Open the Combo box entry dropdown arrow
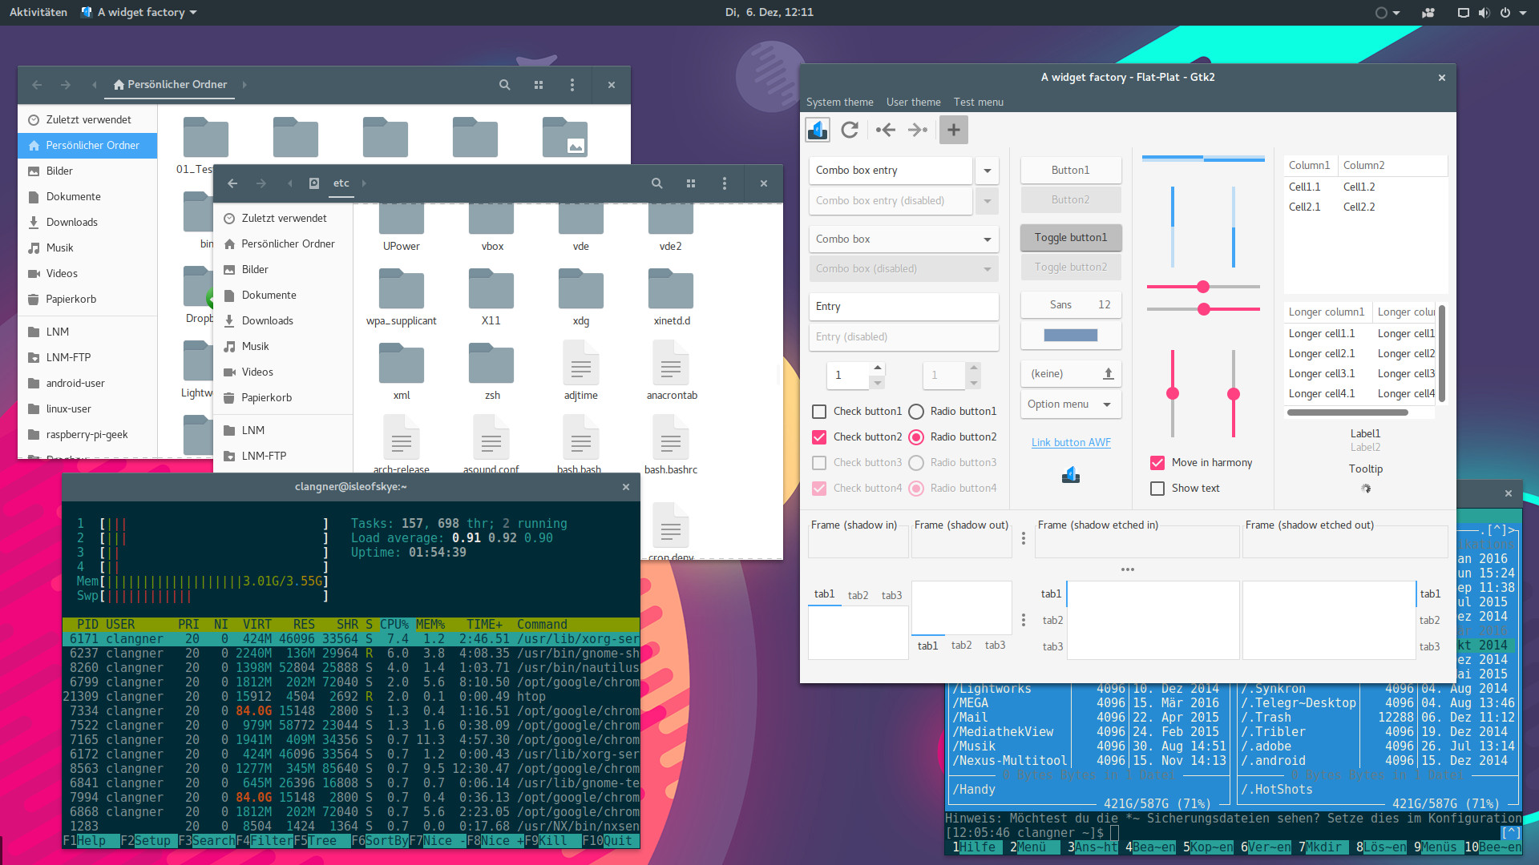1539x865 pixels. coord(987,171)
